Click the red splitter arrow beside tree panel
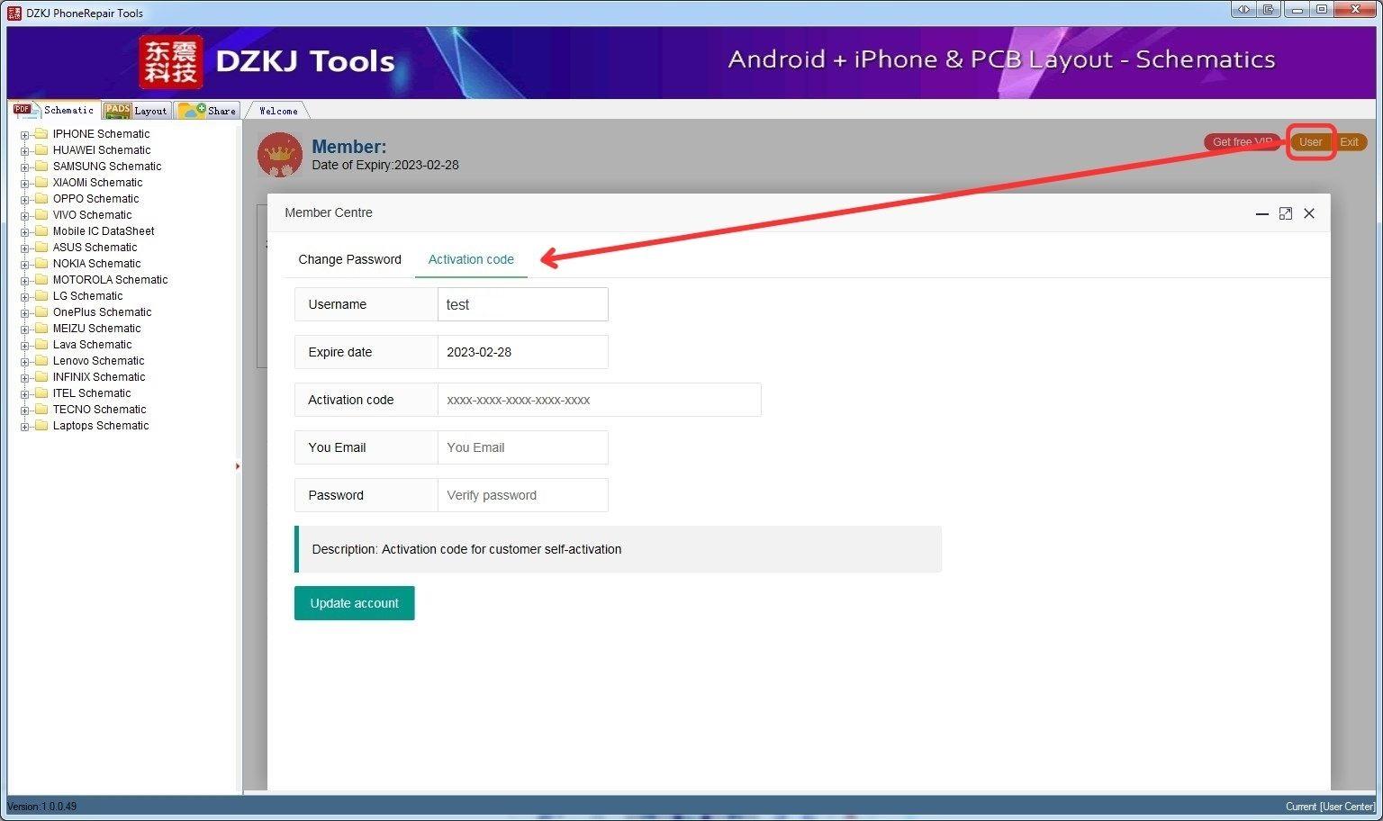 (238, 466)
